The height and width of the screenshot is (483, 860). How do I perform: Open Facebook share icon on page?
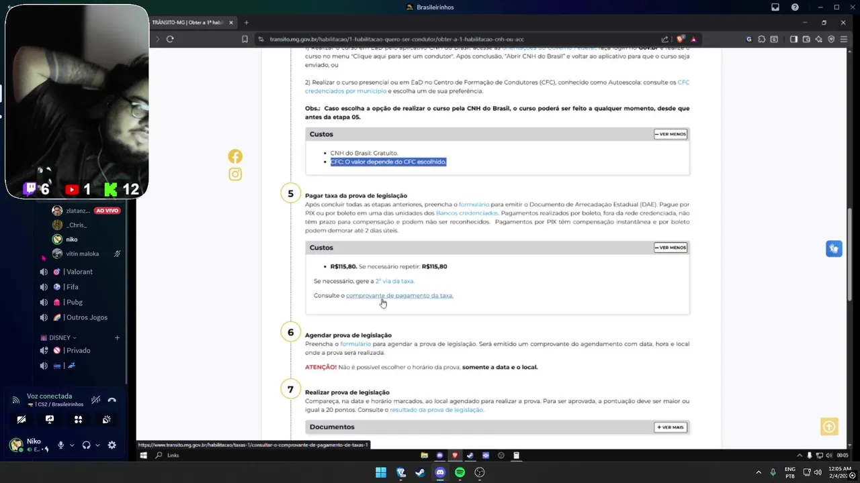point(235,156)
